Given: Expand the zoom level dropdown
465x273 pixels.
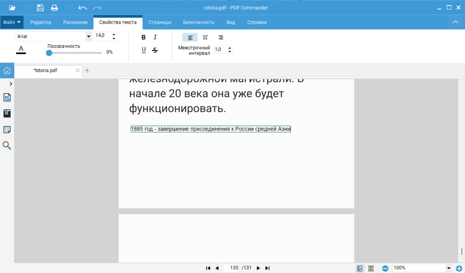Looking at the screenshot, I should coord(449,268).
